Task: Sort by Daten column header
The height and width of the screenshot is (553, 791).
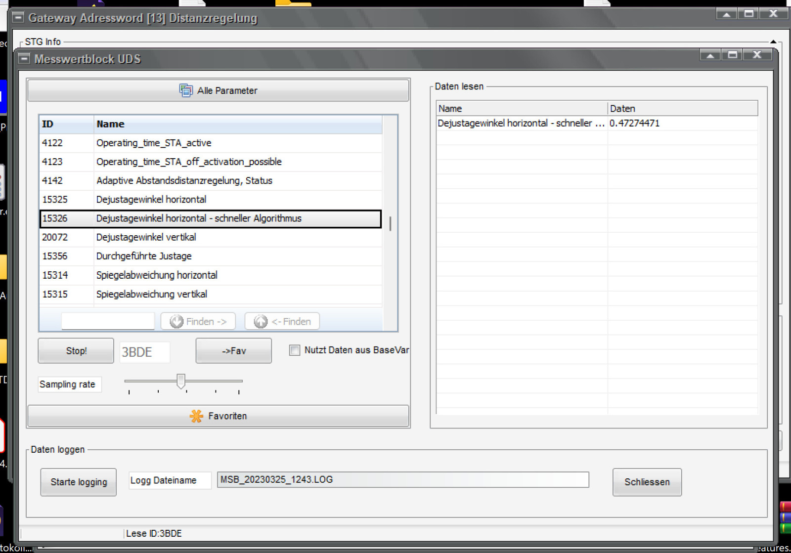Action: (682, 108)
